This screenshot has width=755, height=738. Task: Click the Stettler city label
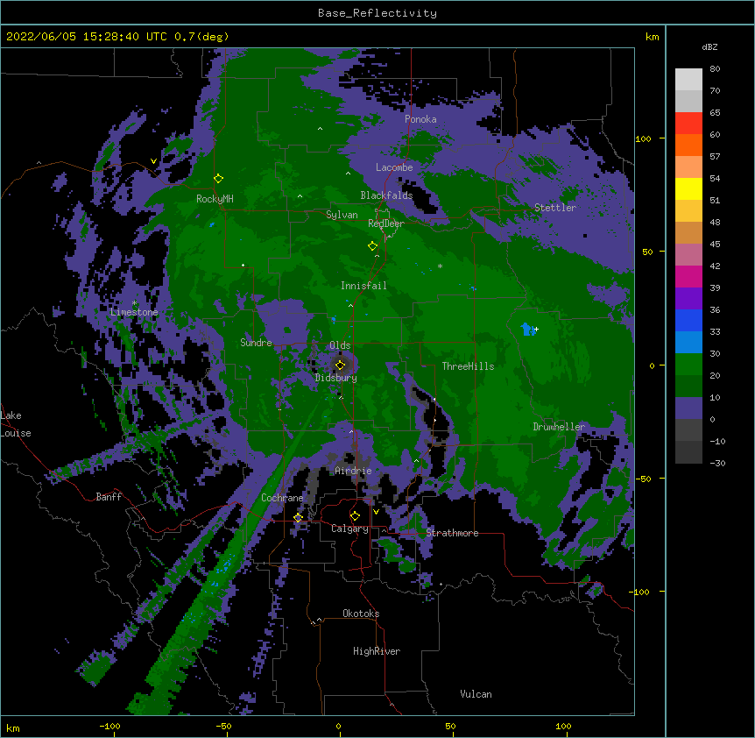[x=555, y=208]
